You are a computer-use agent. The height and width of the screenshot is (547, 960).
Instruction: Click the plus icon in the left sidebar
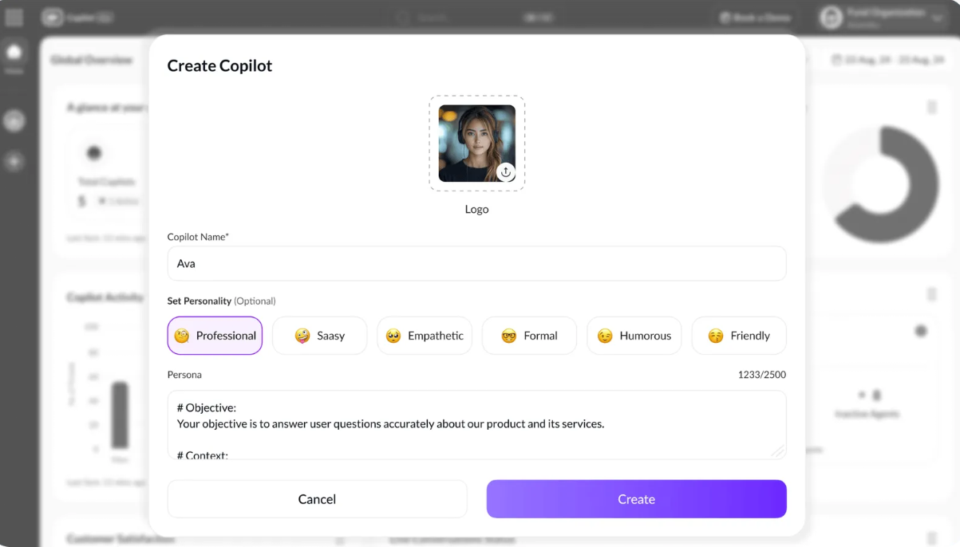pyautogui.click(x=16, y=162)
